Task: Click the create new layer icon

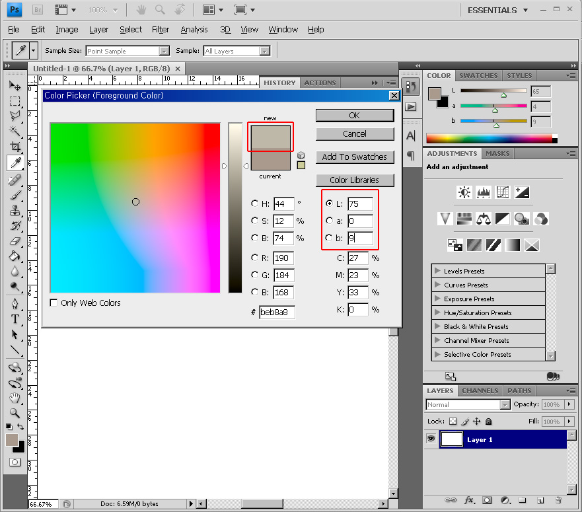Action: tap(540, 500)
